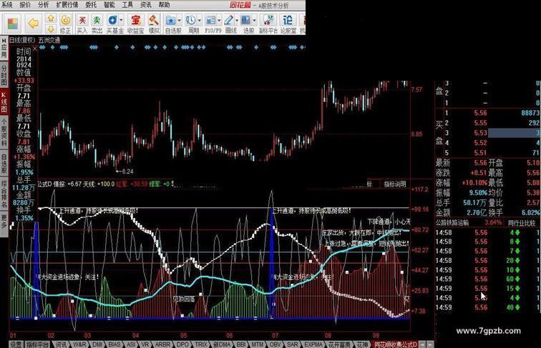The height and width of the screenshot is (348, 541).
Task: Expand the 周期 dropdown arrow
Action: [200, 20]
